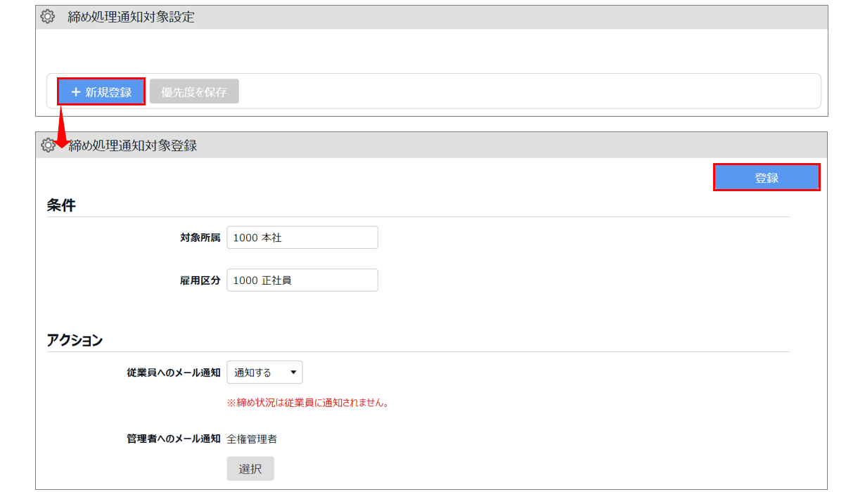Click the 雇用区分 field showing 1000 正社員
This screenshot has width=865, height=492.
302,280
